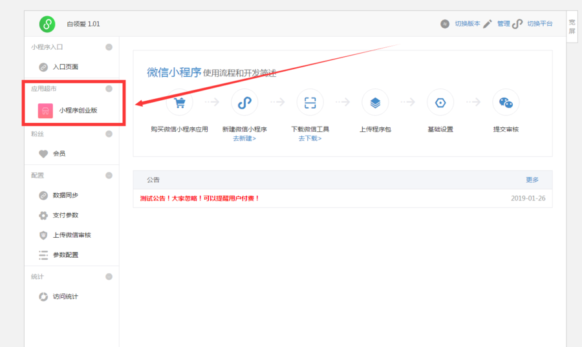
Task: Click the switch platform mini-program icon
Action: coord(517,24)
